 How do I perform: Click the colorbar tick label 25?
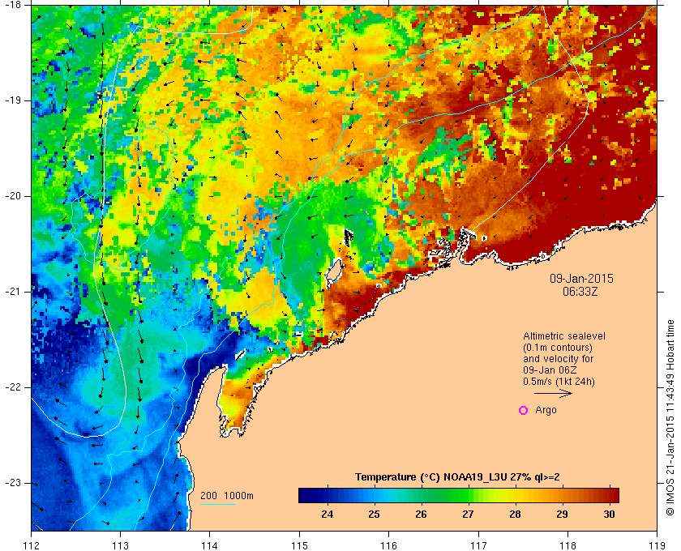click(374, 514)
